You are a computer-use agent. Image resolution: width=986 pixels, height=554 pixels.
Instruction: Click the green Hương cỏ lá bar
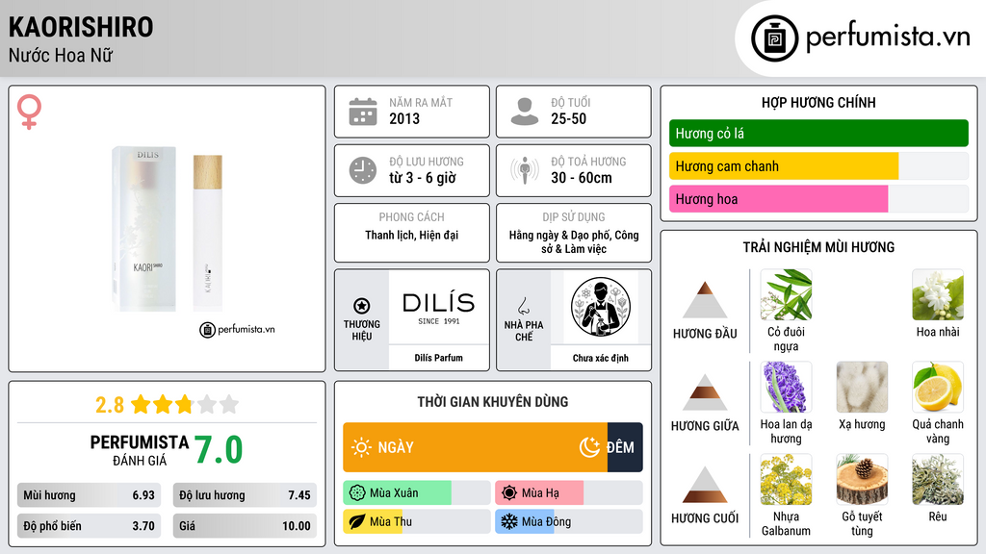[x=818, y=133]
